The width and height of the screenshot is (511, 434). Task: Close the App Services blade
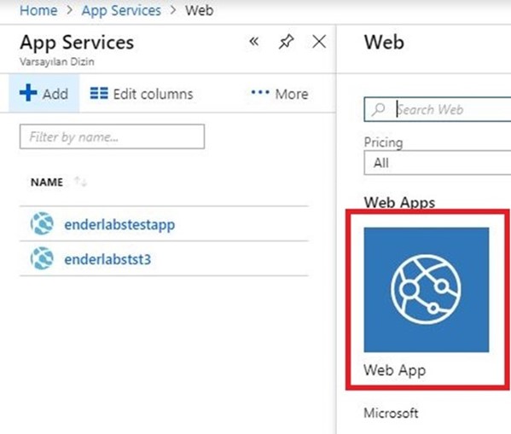coord(319,42)
